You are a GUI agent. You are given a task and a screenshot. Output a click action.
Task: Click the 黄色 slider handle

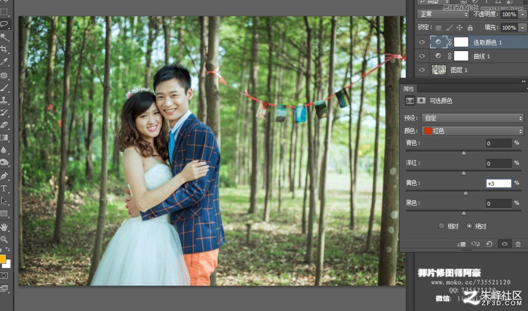[466, 193]
